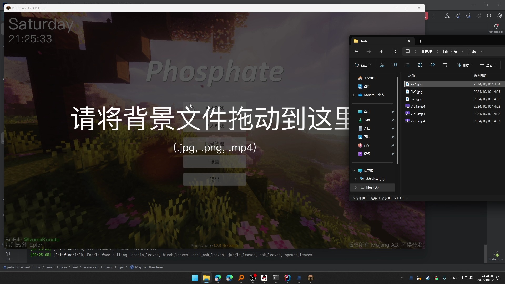Collapse the 此电脑 tree node
Viewport: 505px width, 284px height.
(354, 171)
